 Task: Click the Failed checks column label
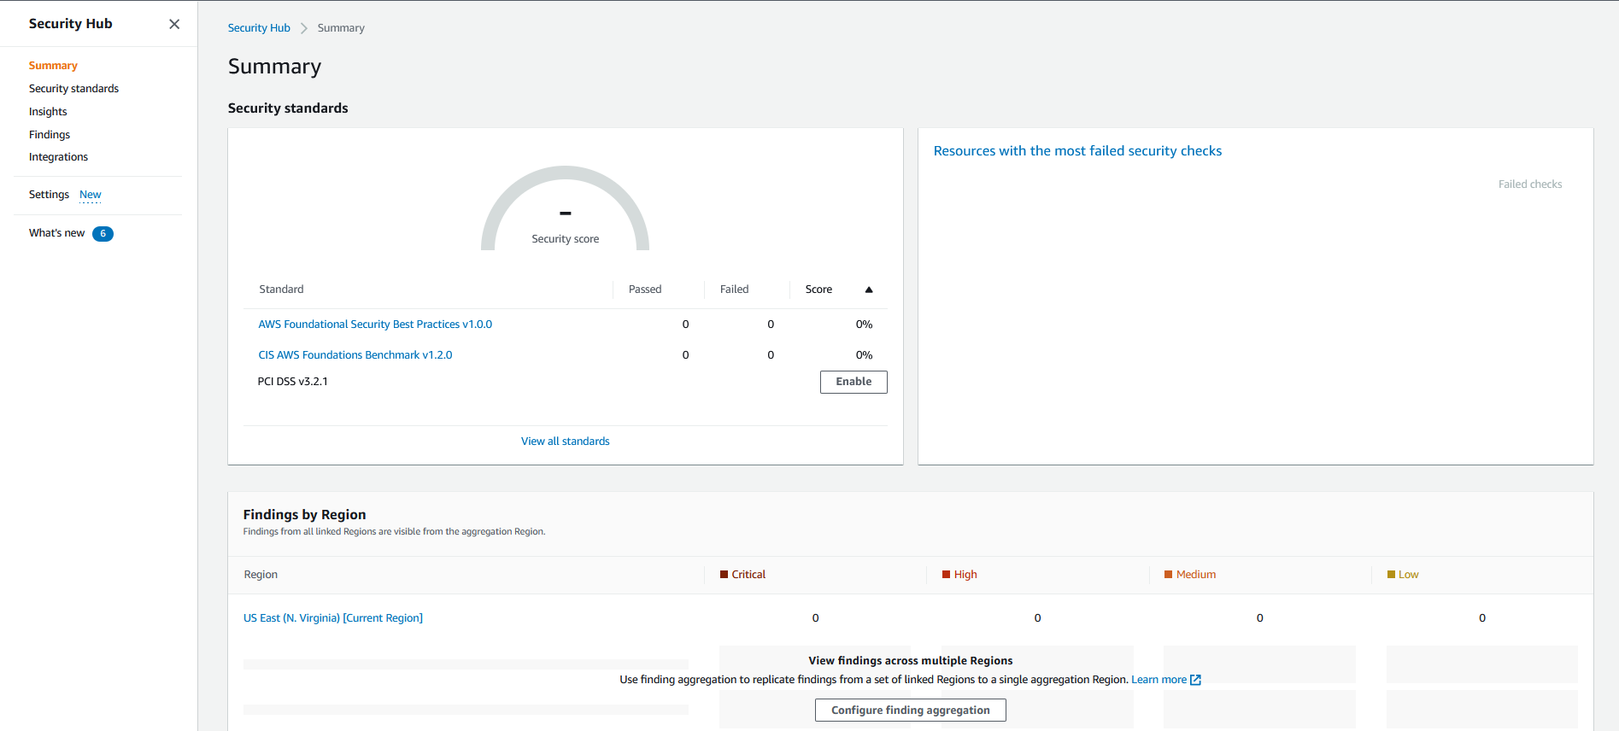click(x=1530, y=184)
